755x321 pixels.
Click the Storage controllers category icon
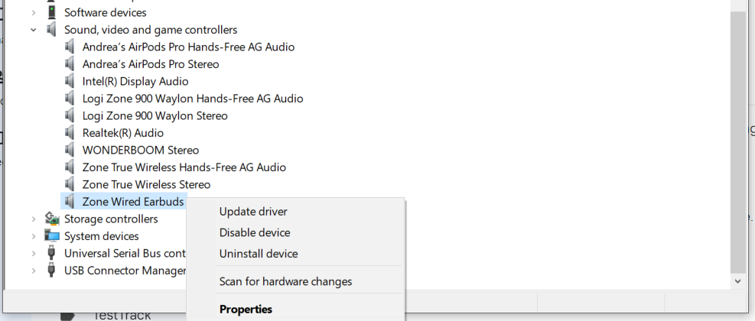pos(51,219)
